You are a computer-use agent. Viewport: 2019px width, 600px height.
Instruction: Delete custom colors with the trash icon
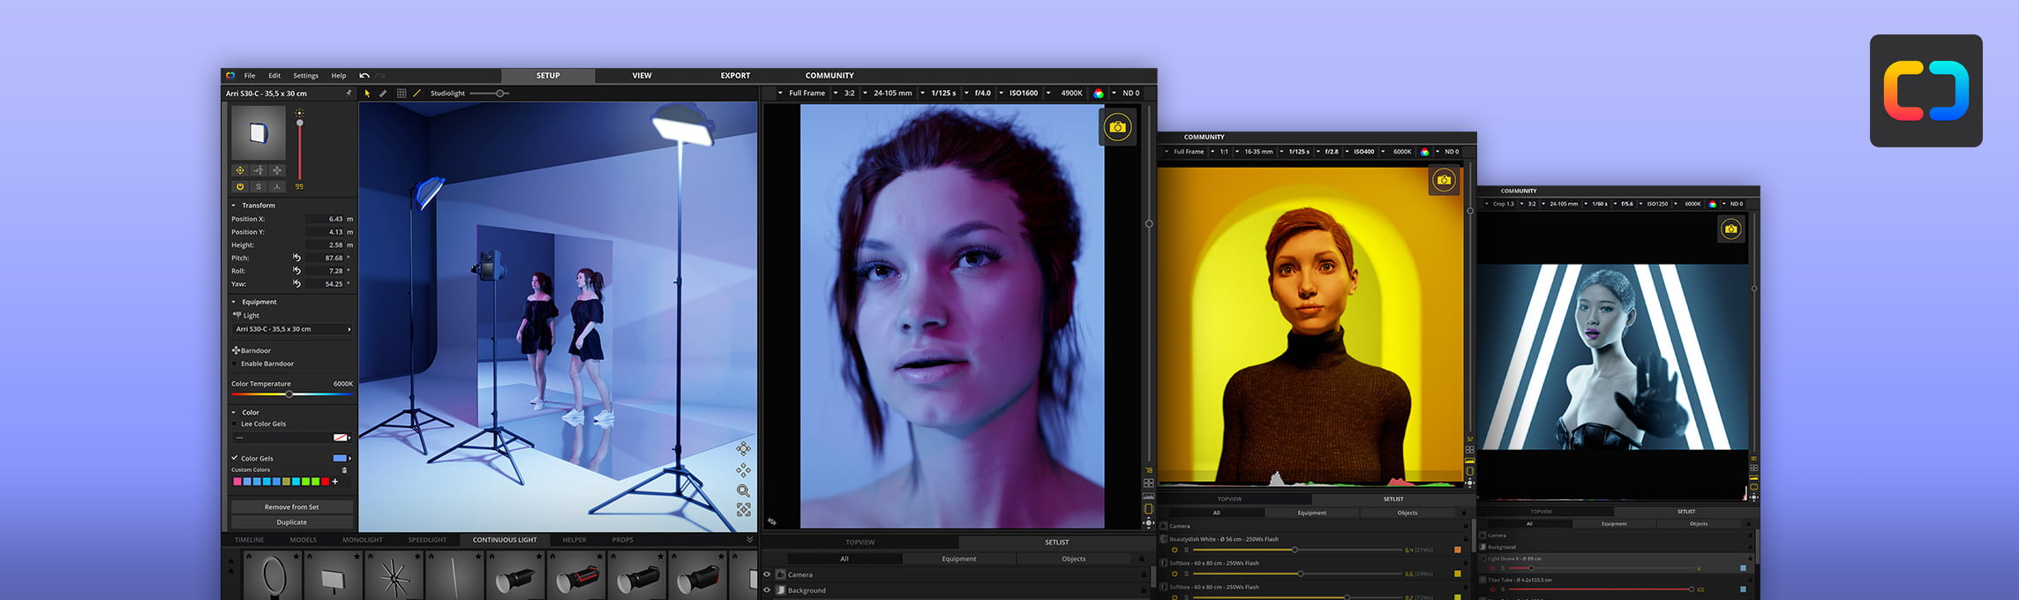coord(344,470)
